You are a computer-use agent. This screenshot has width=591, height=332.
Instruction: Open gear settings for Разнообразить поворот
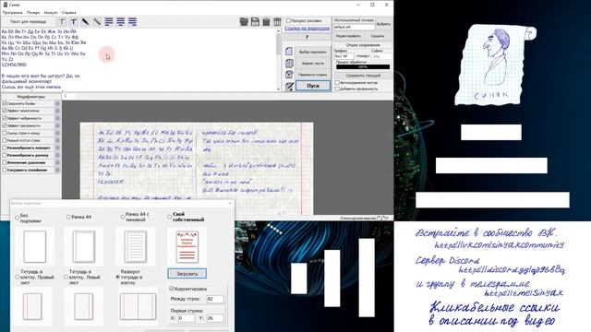(x=57, y=148)
